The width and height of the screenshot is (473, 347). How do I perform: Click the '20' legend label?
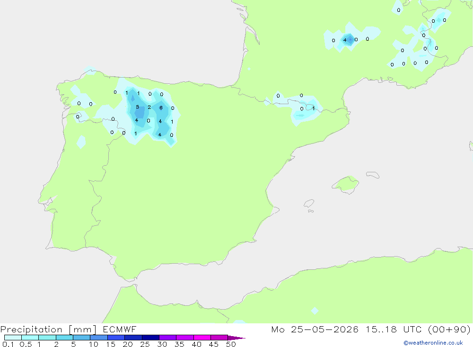[x=128, y=344]
